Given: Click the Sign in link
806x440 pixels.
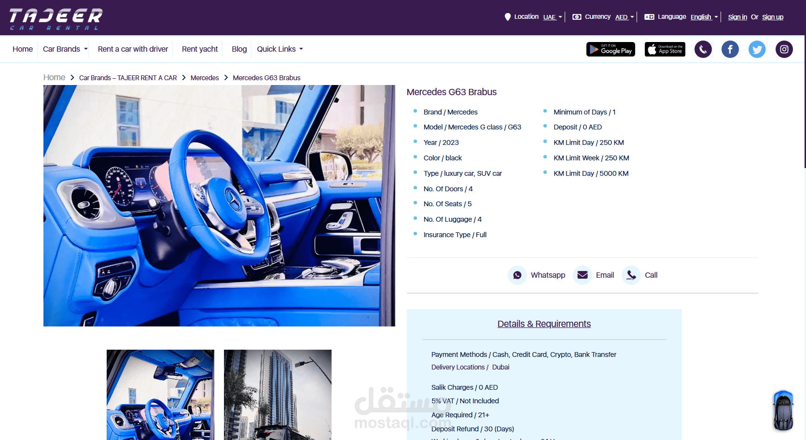Looking at the screenshot, I should pyautogui.click(x=737, y=17).
